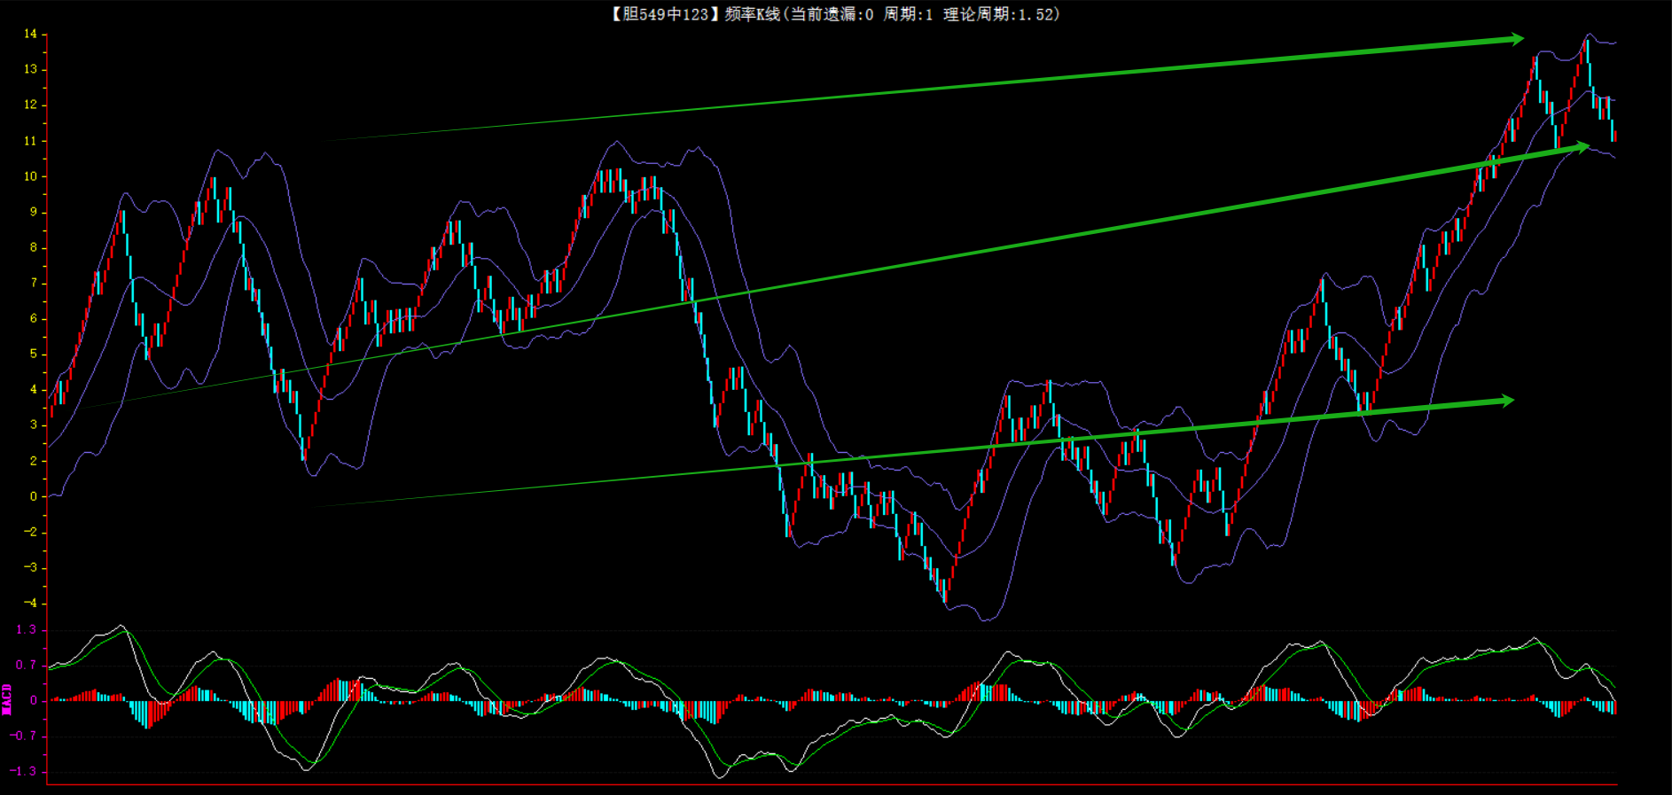Click the last candlestick at chart's right end
The image size is (1672, 795).
[x=1614, y=135]
